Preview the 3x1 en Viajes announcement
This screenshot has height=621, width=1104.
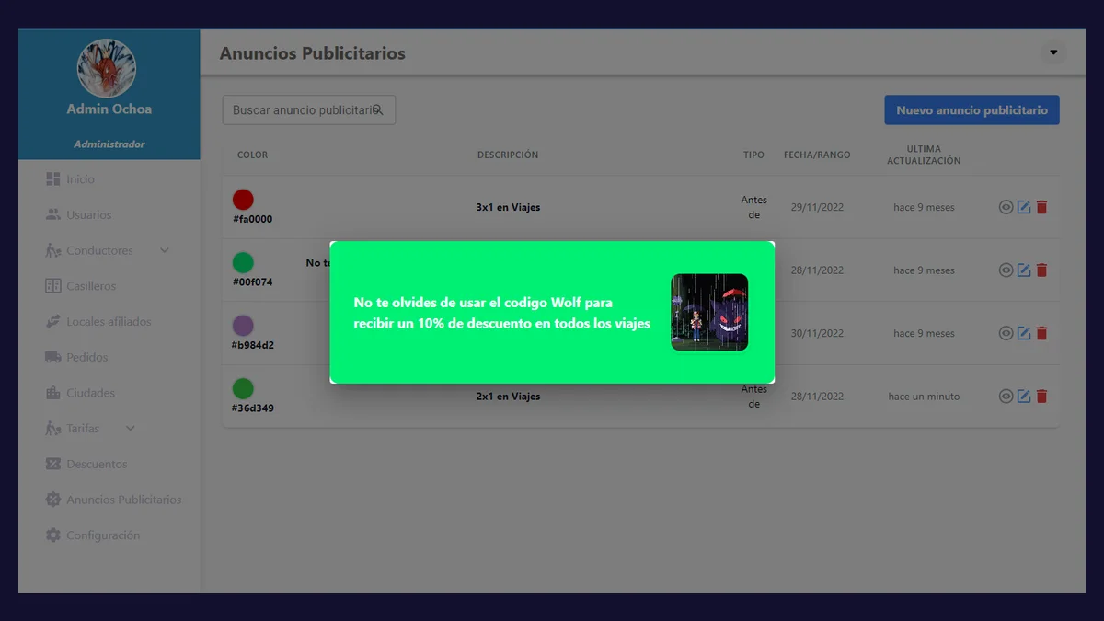pos(1006,207)
